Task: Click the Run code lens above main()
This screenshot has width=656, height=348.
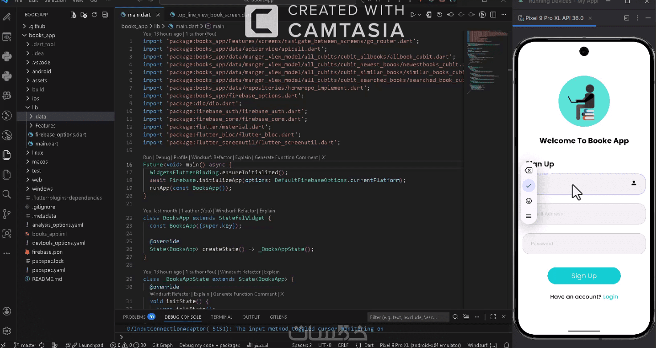Action: point(147,157)
